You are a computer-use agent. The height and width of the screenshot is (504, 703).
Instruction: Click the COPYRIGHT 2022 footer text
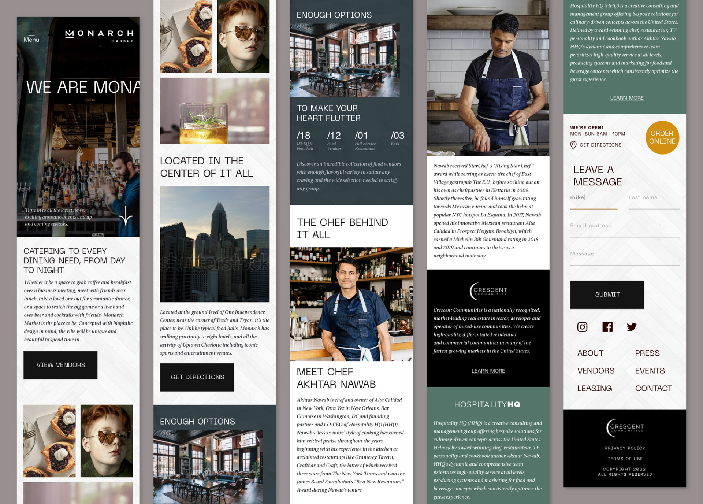(x=624, y=469)
